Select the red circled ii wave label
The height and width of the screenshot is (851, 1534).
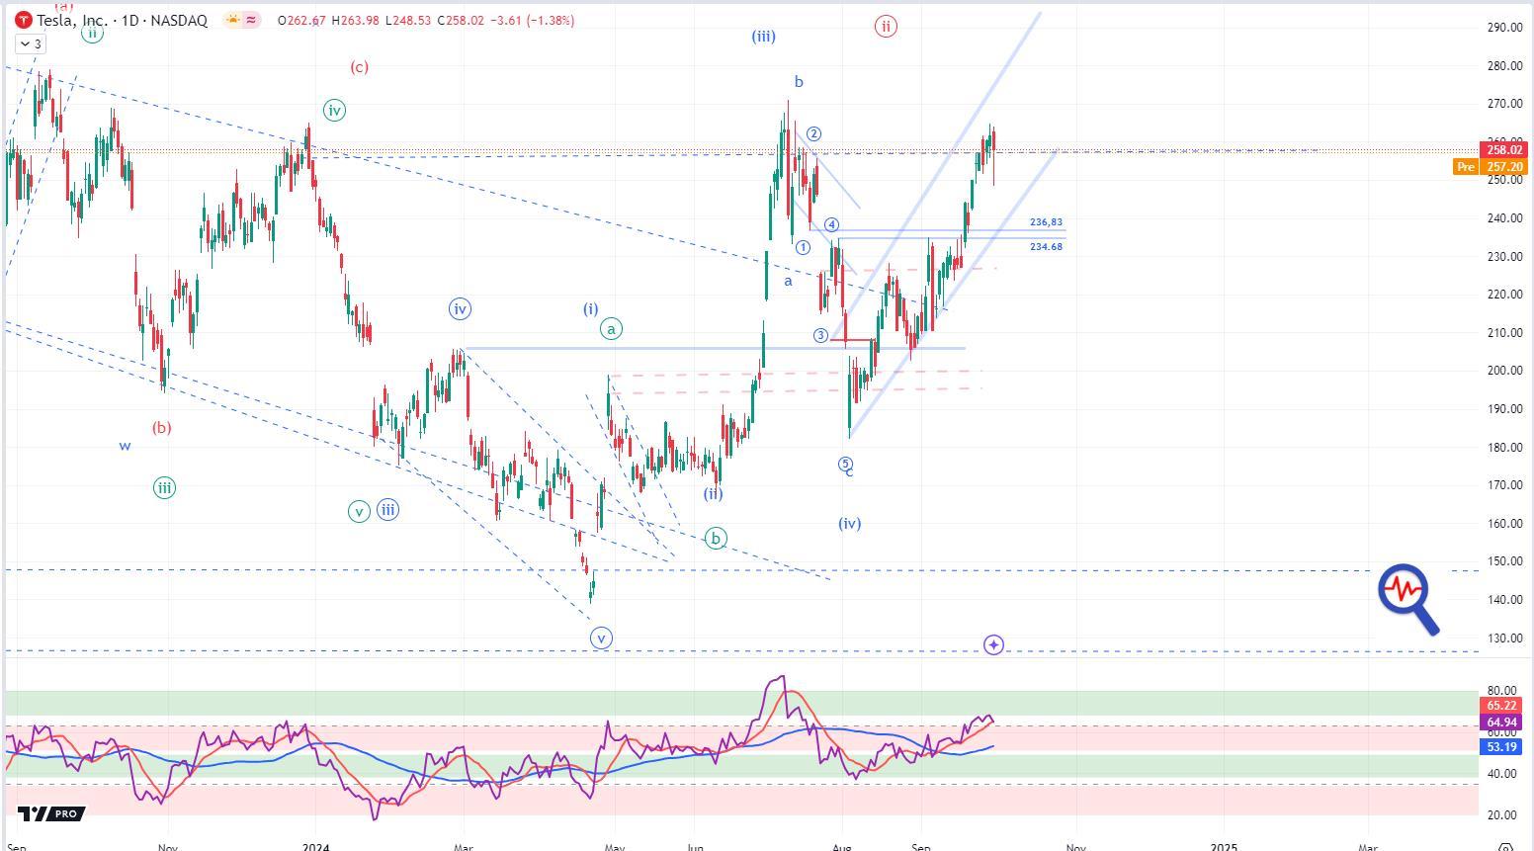click(886, 27)
